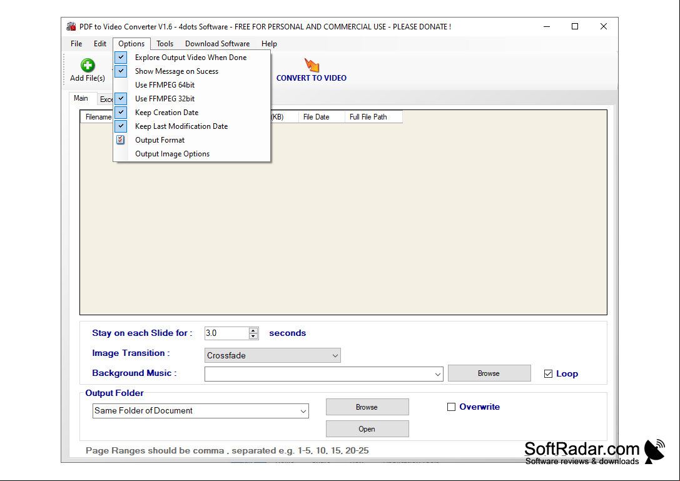Click the Full File Path column header
This screenshot has height=481, width=680.
tap(373, 117)
